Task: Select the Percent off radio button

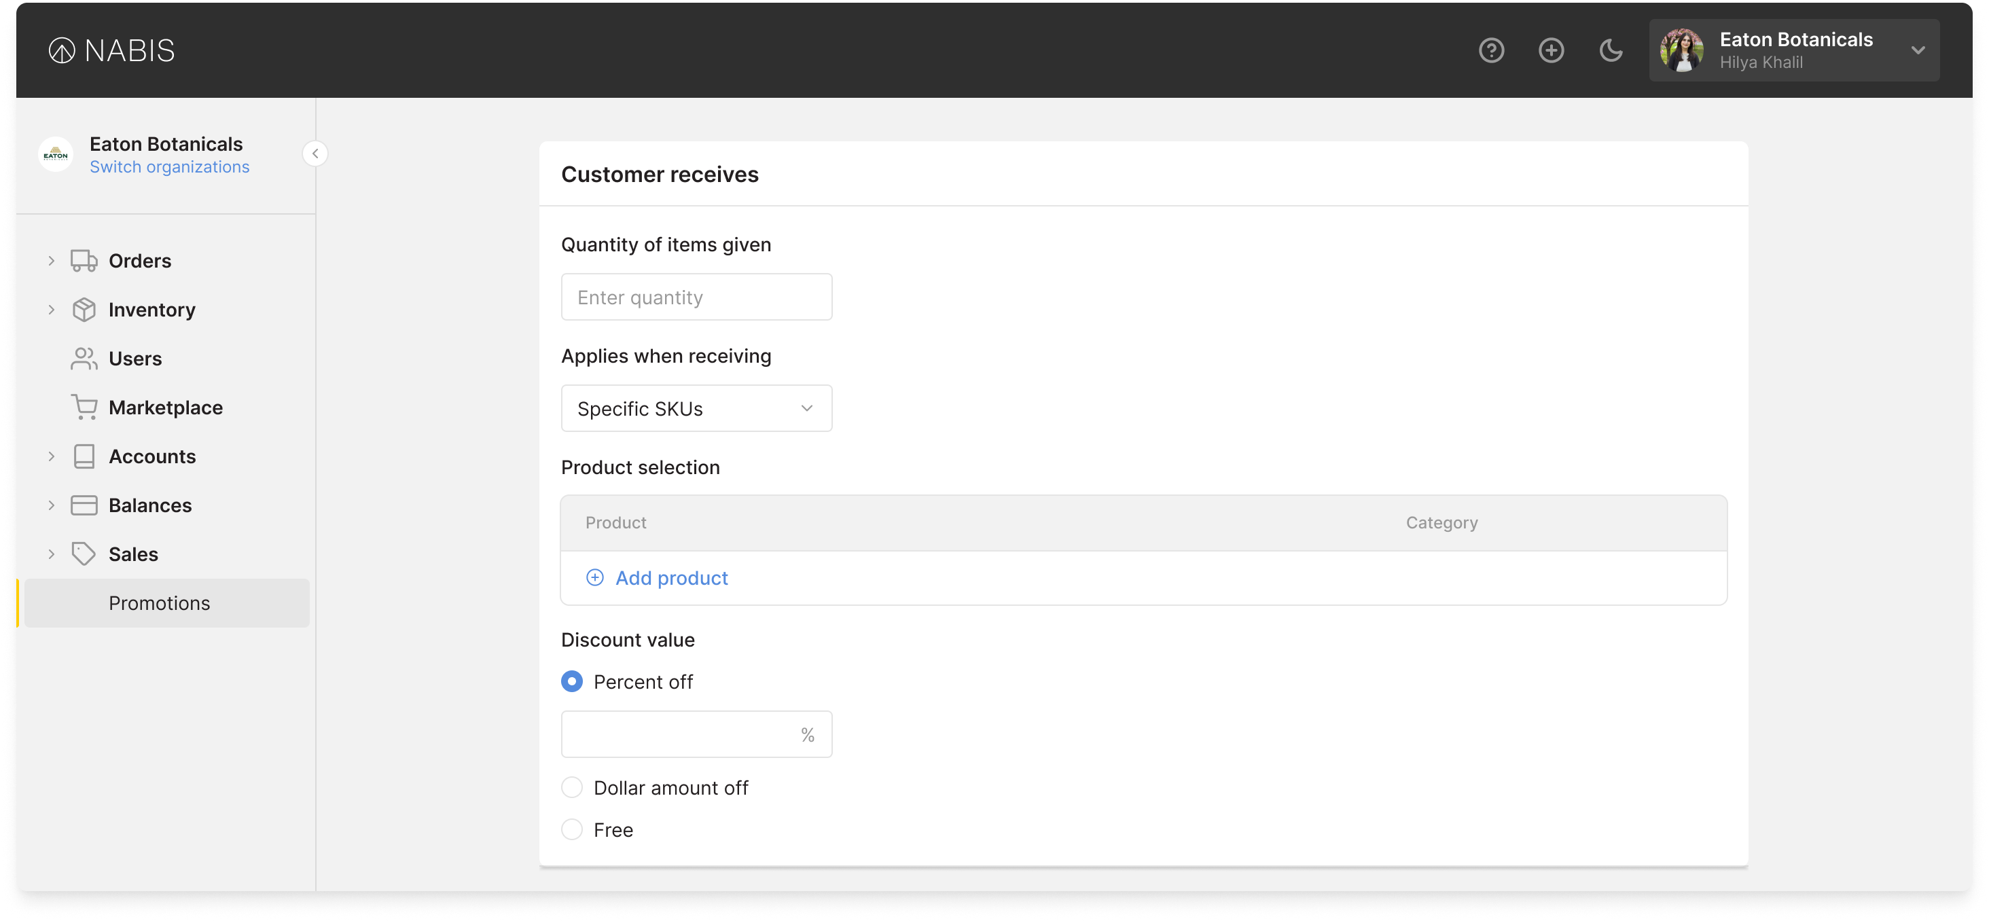Action: 571,682
